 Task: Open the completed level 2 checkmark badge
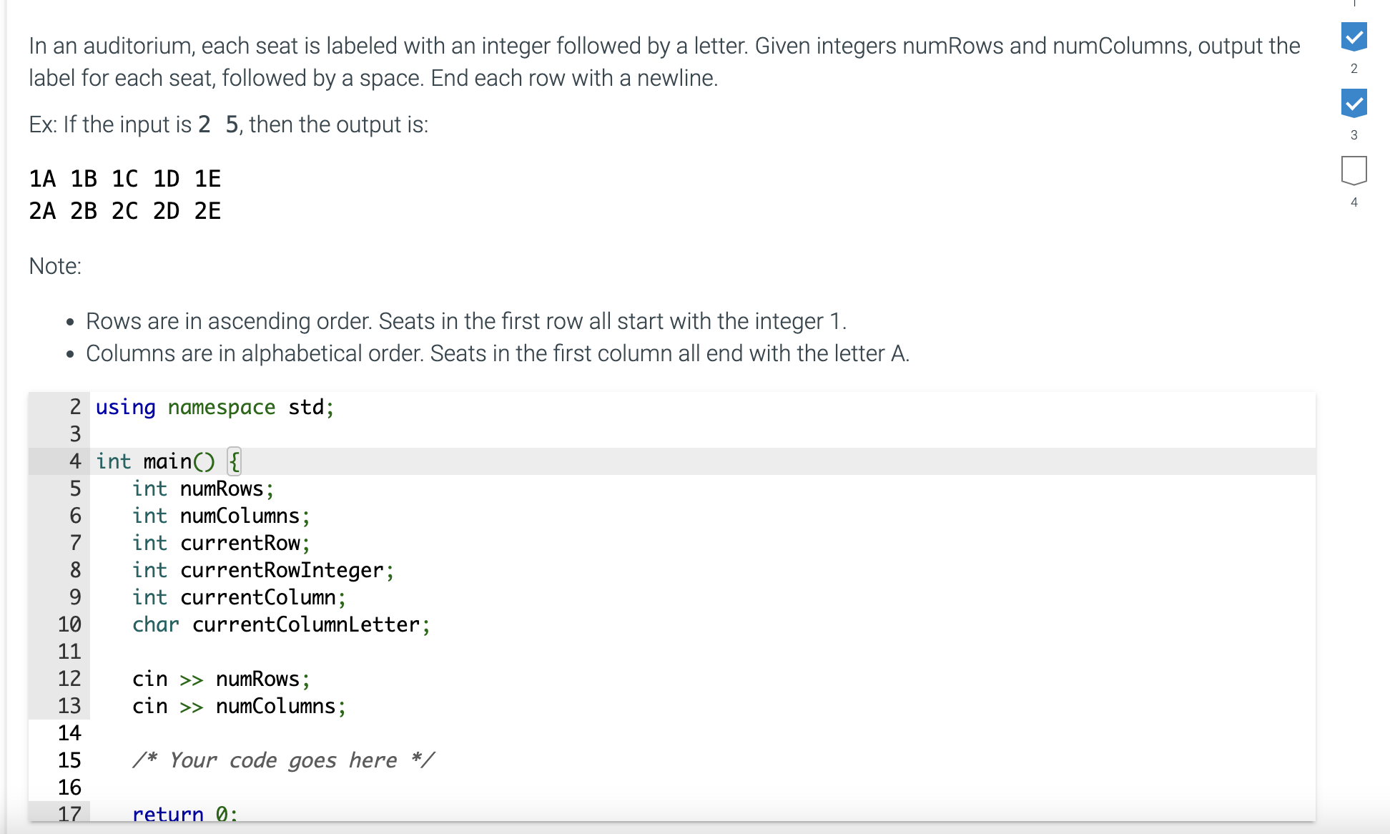click(1354, 36)
